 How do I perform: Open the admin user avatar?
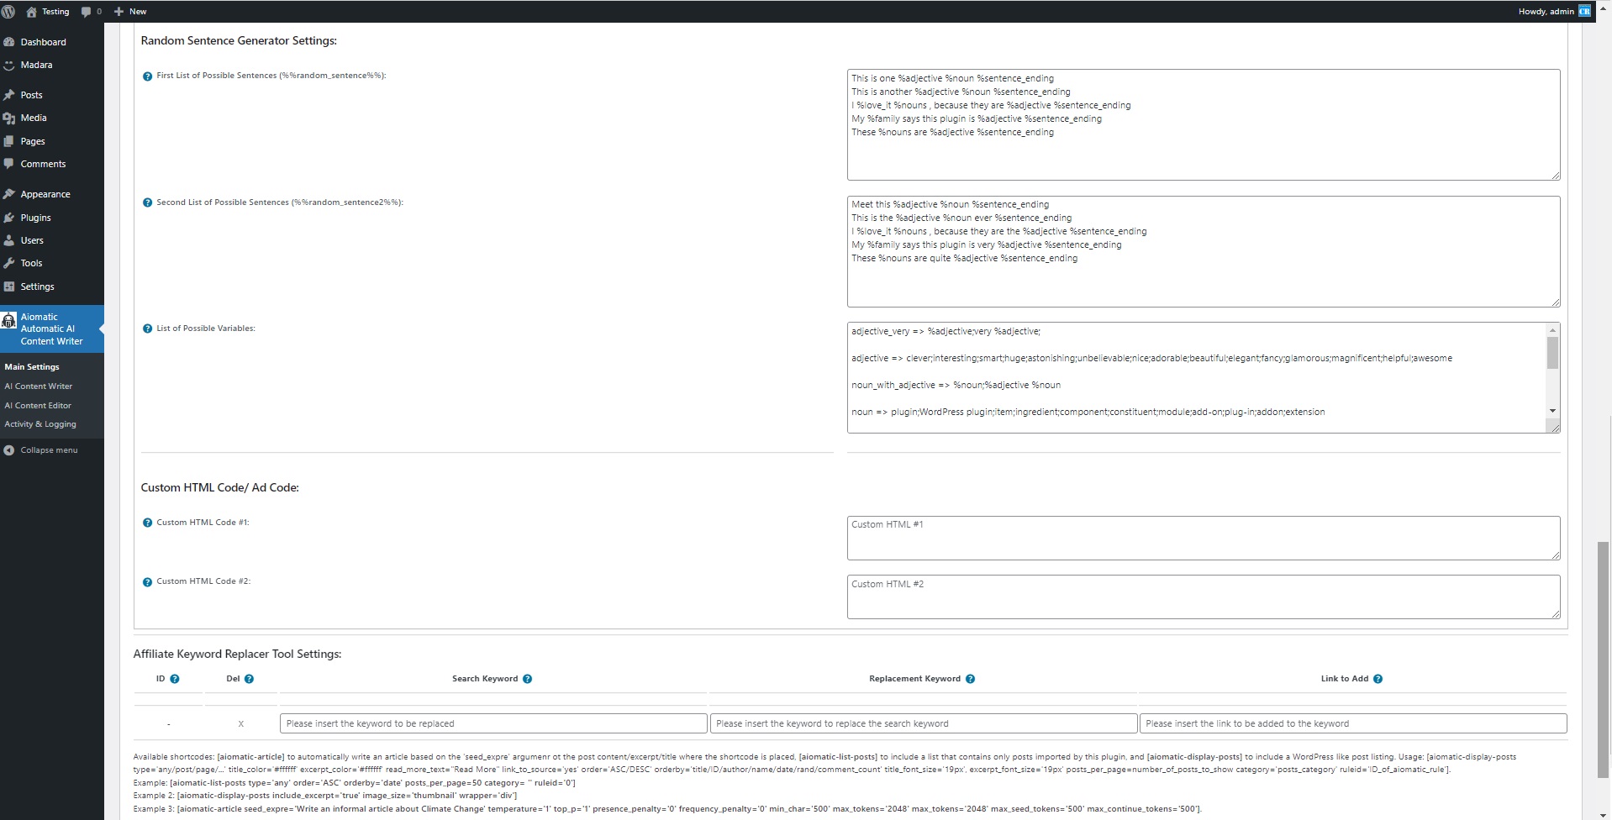tap(1584, 12)
